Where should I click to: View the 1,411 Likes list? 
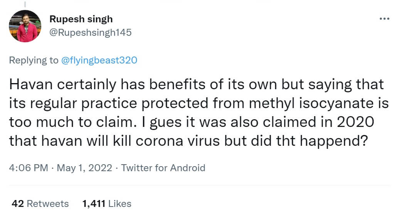pyautogui.click(x=107, y=203)
